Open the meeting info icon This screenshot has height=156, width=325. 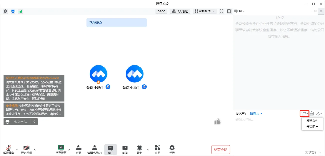pos(5,11)
